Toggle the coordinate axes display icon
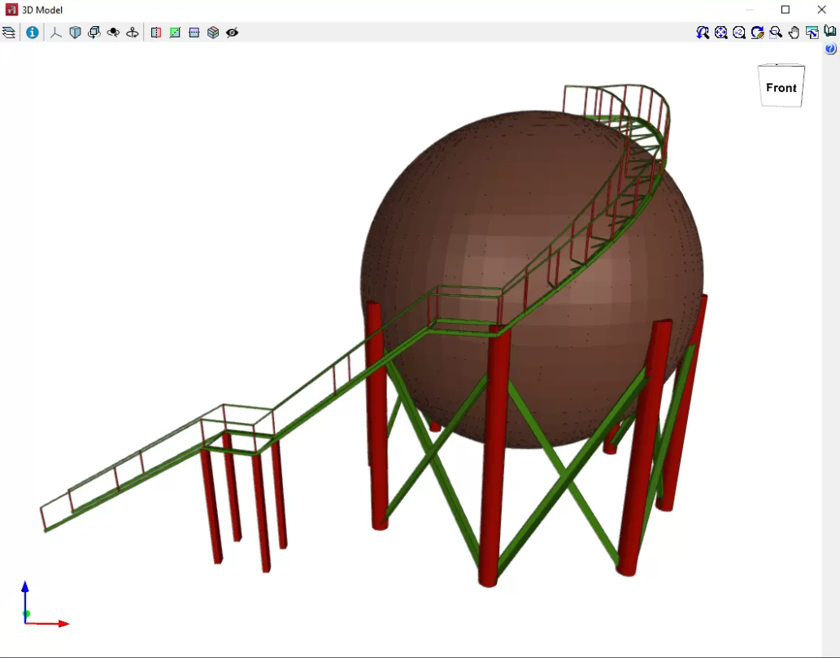Image resolution: width=840 pixels, height=658 pixels. (56, 33)
